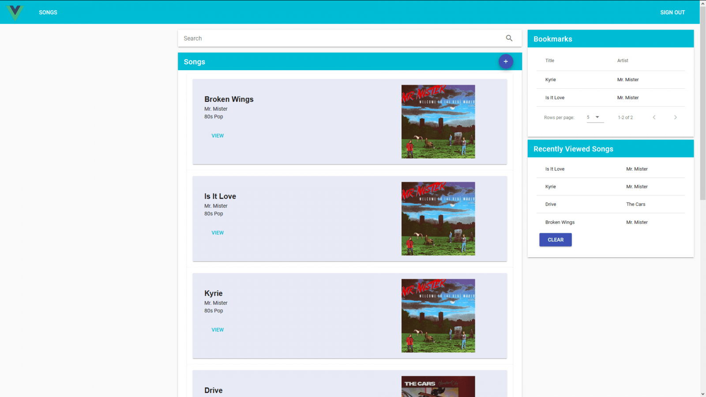Click the search magnifier icon
This screenshot has width=706, height=397.
pyautogui.click(x=509, y=38)
